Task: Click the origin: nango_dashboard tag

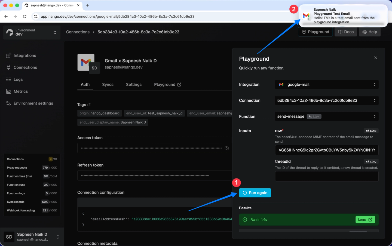Action: pos(99,113)
